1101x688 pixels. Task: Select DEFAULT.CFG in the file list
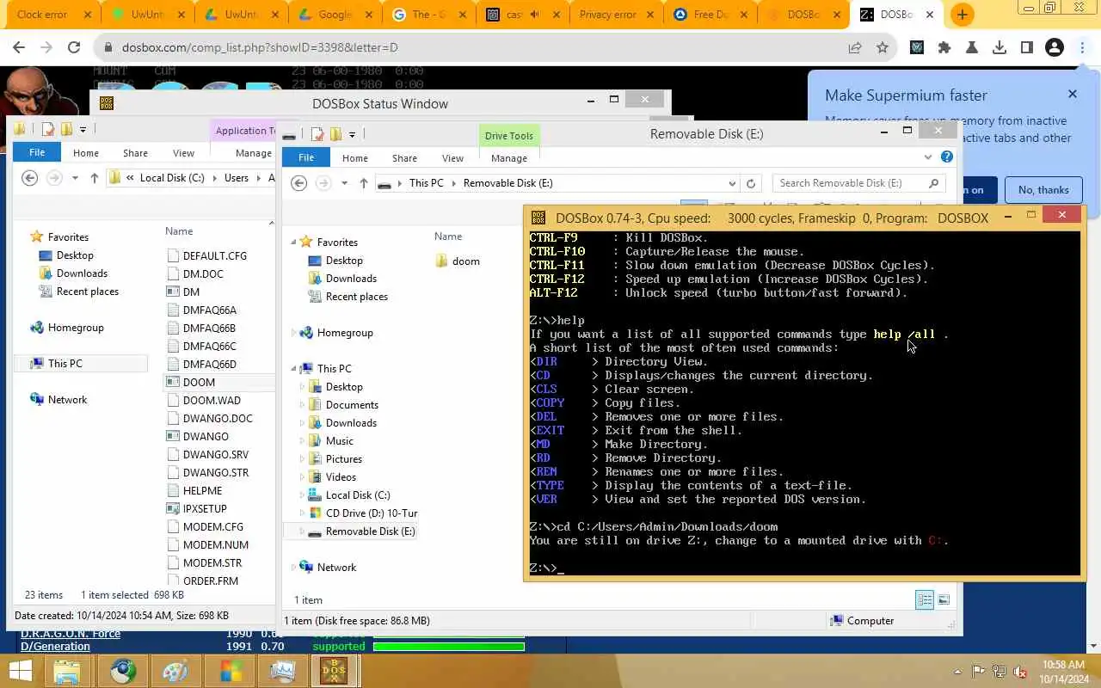215,256
